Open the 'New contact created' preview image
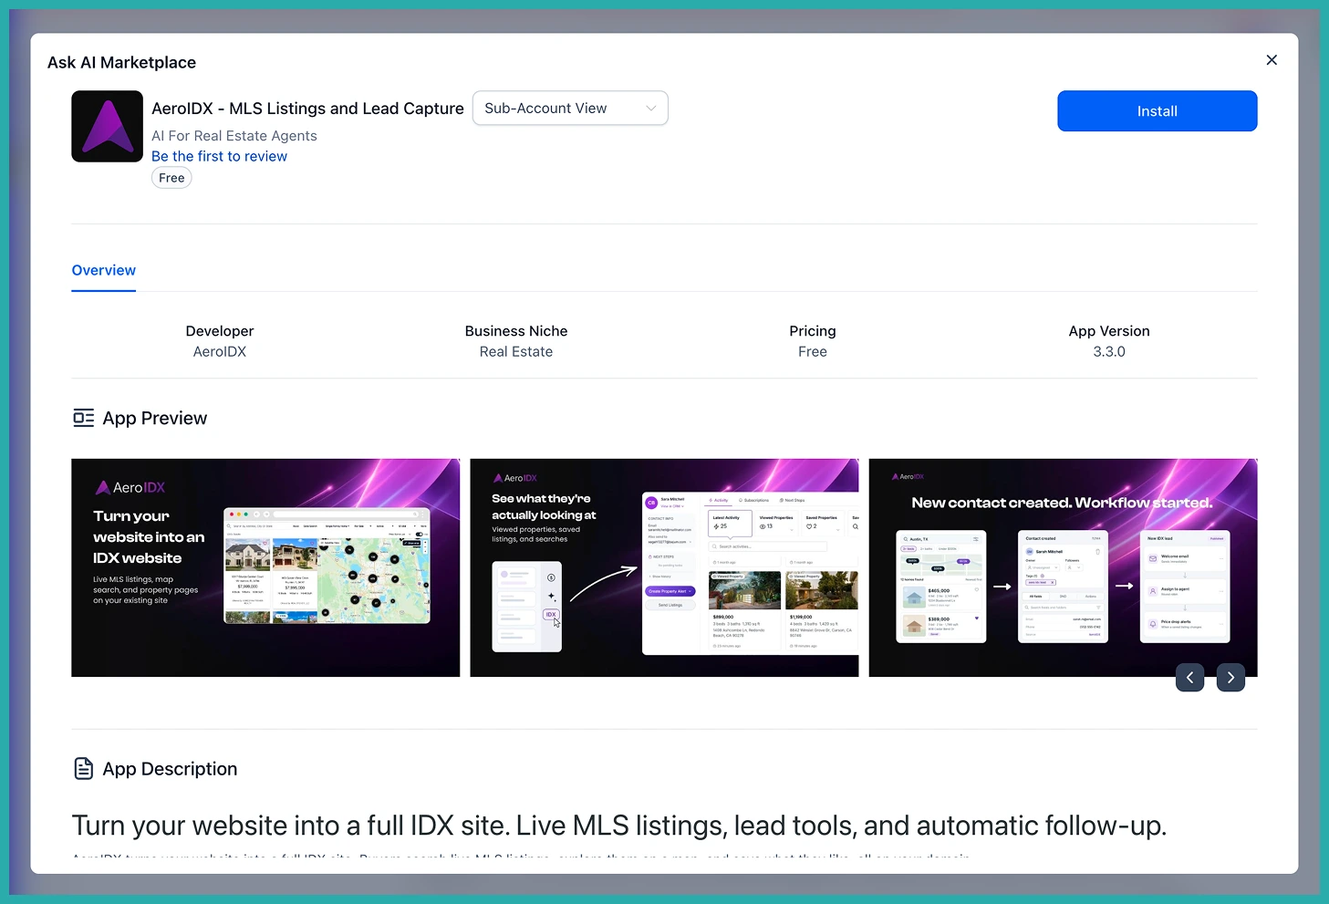The width and height of the screenshot is (1329, 904). tap(1063, 567)
